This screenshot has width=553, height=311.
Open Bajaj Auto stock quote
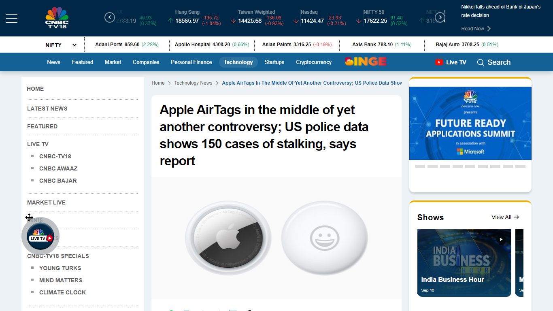467,45
